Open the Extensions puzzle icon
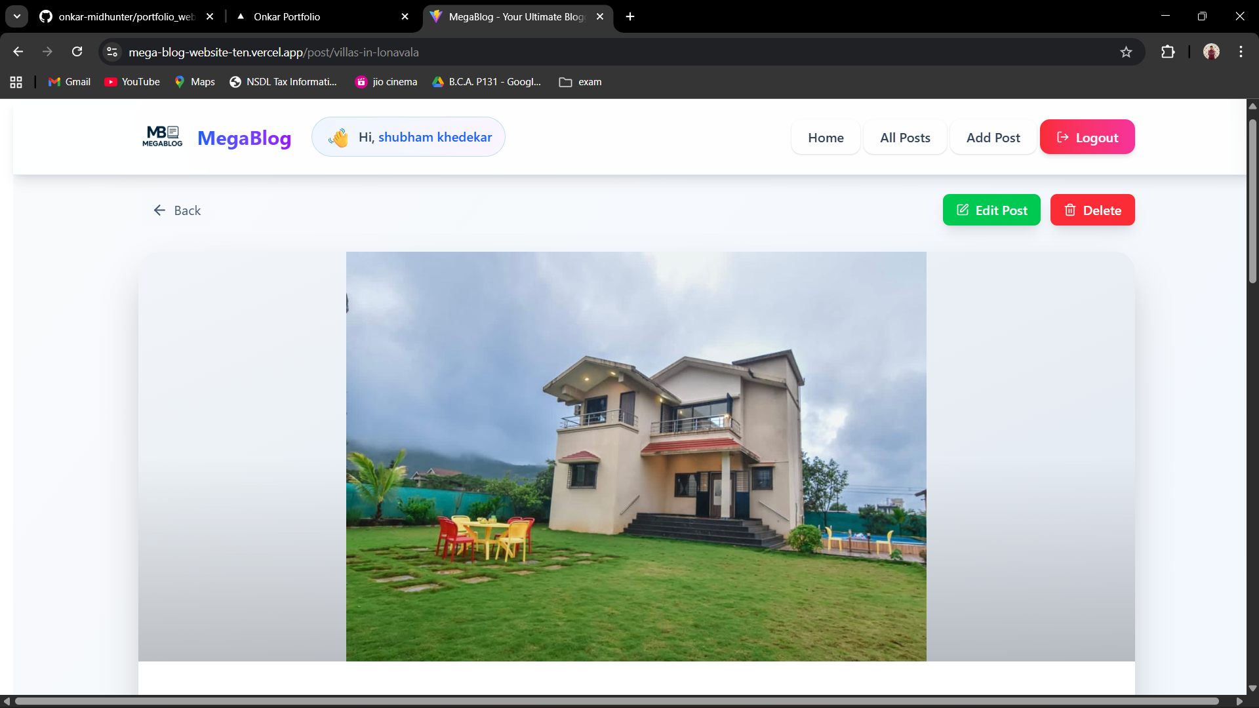The image size is (1259, 708). click(x=1168, y=52)
